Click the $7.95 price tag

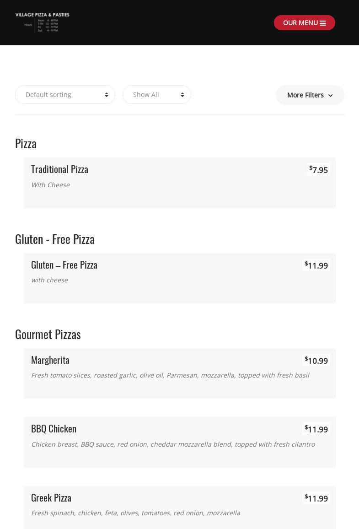tap(318, 170)
